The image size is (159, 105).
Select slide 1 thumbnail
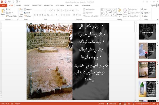click(x=147, y=32)
